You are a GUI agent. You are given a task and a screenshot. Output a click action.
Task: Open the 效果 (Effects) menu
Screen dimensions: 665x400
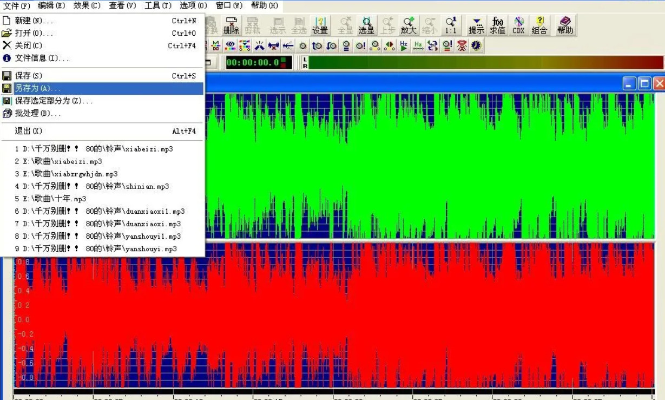[87, 5]
